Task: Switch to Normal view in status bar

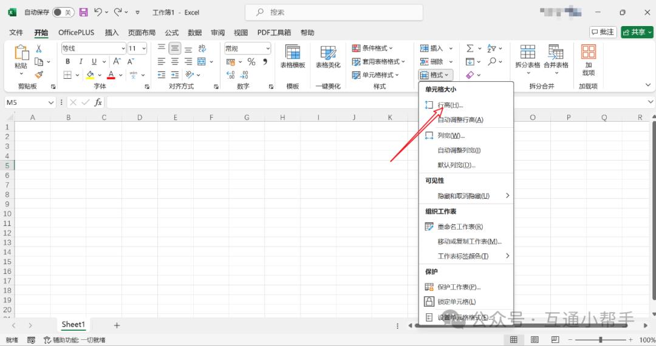Action: (514, 340)
